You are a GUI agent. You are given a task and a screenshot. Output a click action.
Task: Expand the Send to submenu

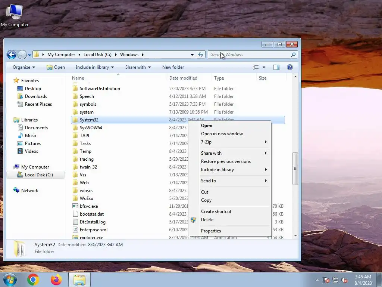pos(229,181)
